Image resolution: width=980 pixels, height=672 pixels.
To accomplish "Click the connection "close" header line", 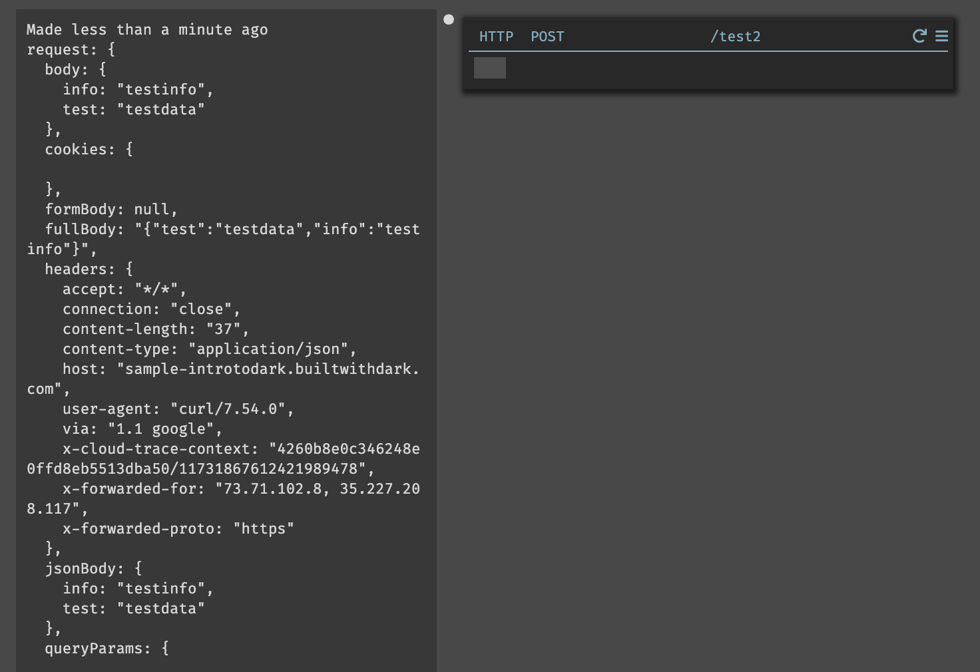I will tap(151, 309).
